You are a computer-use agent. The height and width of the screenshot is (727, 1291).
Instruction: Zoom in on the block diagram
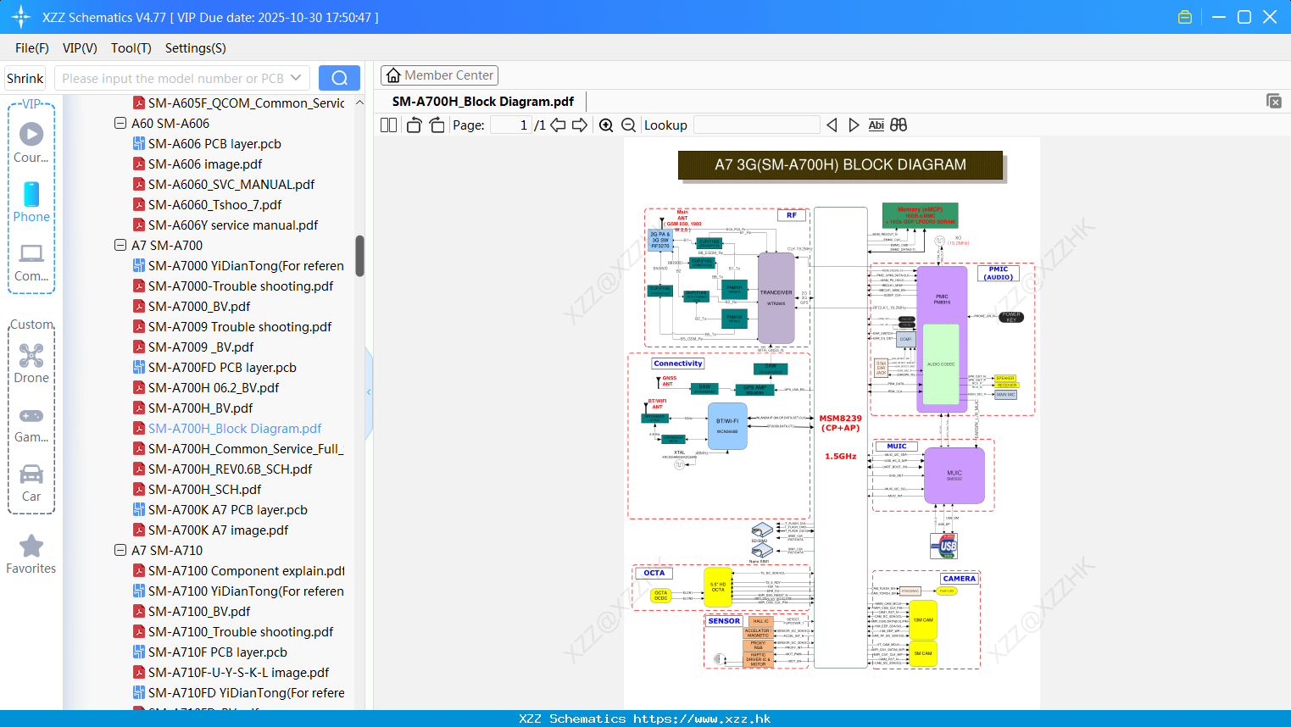(606, 125)
